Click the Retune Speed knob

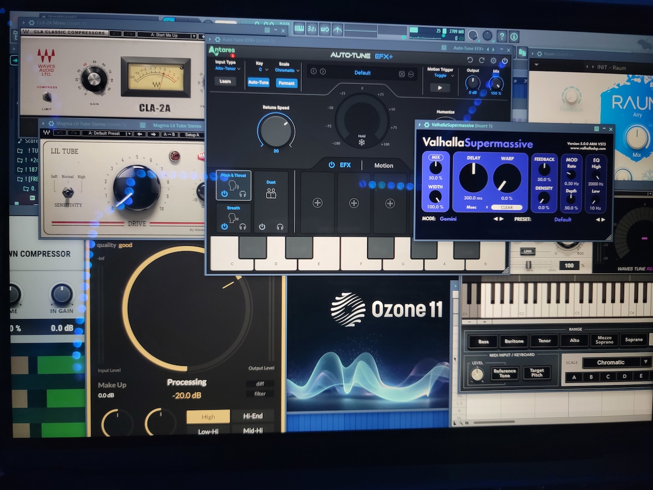pyautogui.click(x=276, y=131)
